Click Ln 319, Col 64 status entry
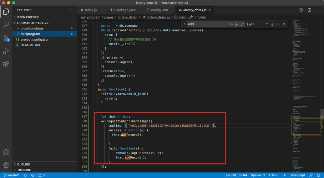Screen dimensions: 324x178 point(236,175)
